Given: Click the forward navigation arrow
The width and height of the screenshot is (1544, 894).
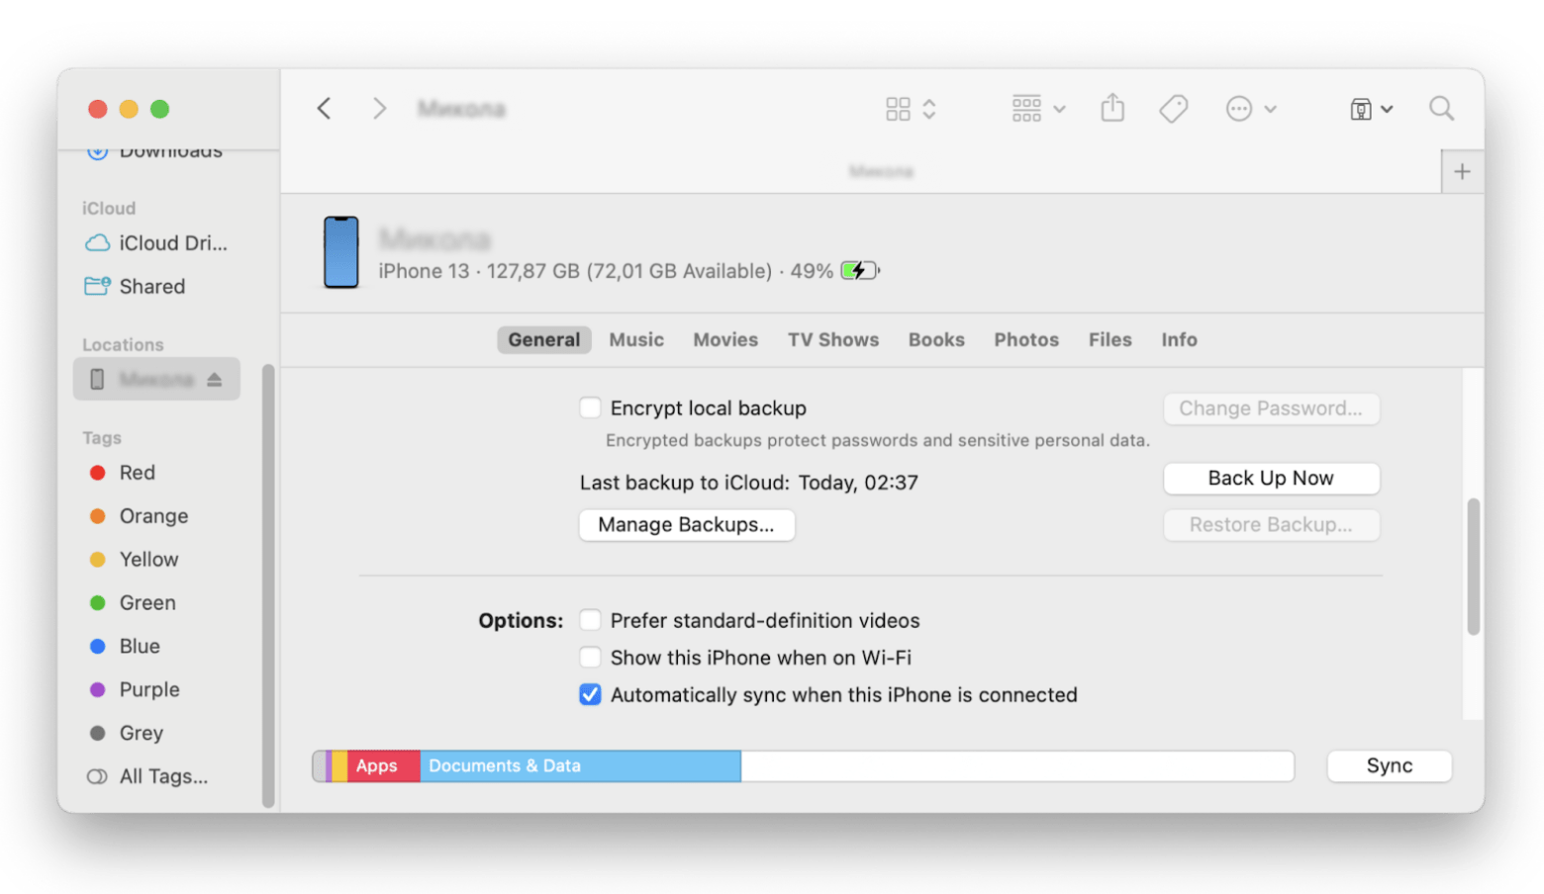Looking at the screenshot, I should pos(379,108).
